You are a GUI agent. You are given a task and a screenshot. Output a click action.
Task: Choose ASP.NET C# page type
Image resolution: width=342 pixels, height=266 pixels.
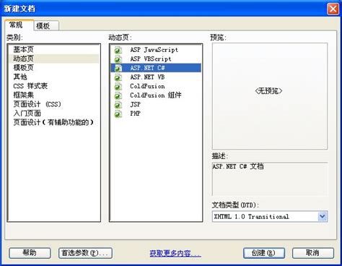(x=156, y=68)
